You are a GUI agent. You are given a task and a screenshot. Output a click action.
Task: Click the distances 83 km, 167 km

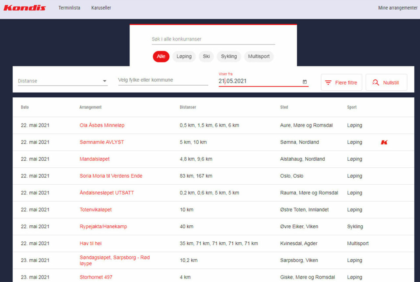(x=196, y=175)
